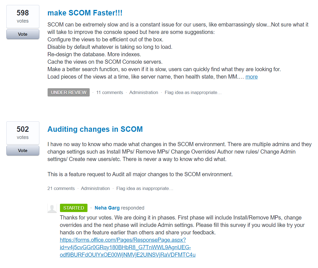This screenshot has width=318, height=268.
Task: Vote for the 'Auditing changes in SCOM' idea
Action: pos(23,151)
